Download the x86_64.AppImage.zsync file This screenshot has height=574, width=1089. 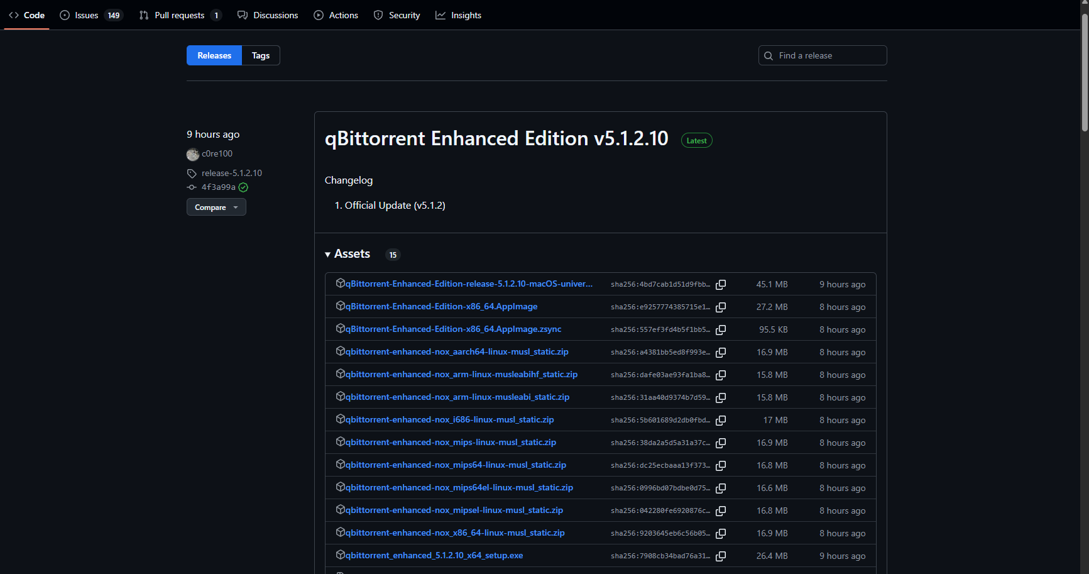(453, 329)
